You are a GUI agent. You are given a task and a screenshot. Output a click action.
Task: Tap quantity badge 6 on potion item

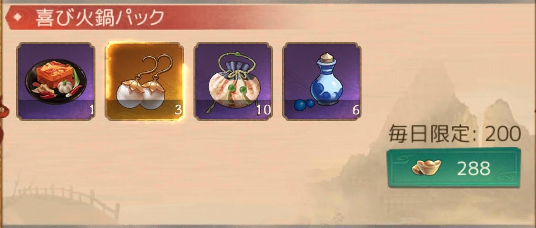[356, 110]
